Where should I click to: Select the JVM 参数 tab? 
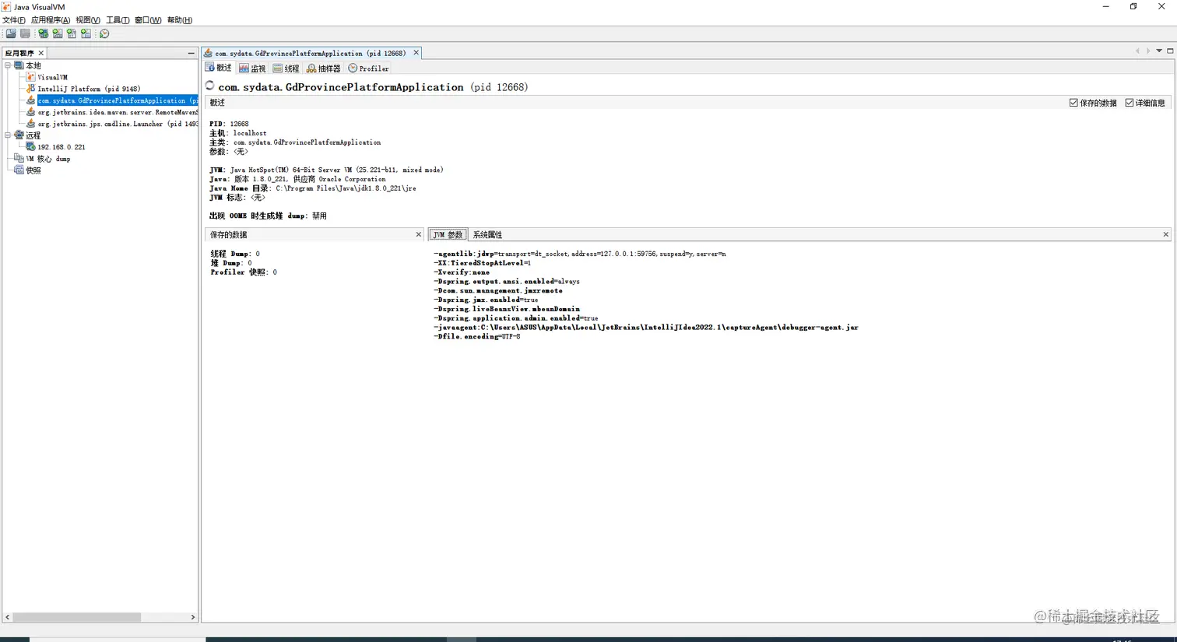pyautogui.click(x=448, y=234)
